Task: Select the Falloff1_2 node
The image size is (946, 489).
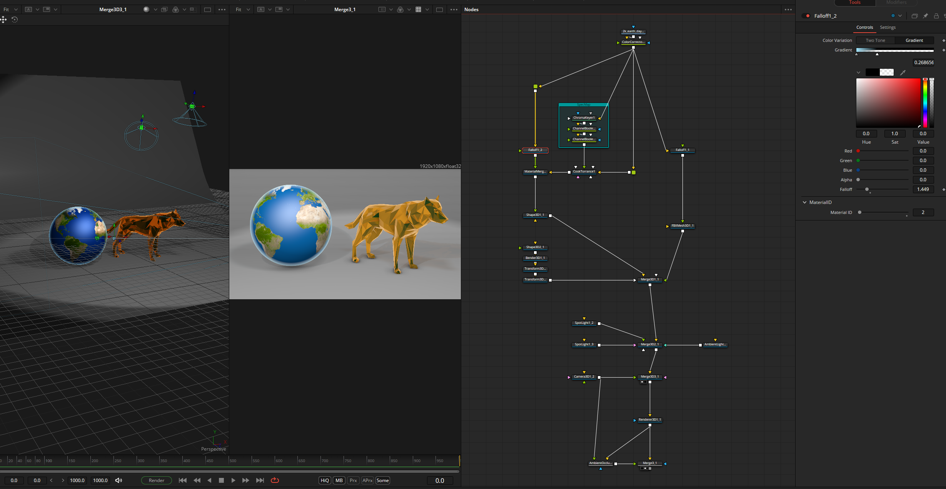Action: [535, 150]
